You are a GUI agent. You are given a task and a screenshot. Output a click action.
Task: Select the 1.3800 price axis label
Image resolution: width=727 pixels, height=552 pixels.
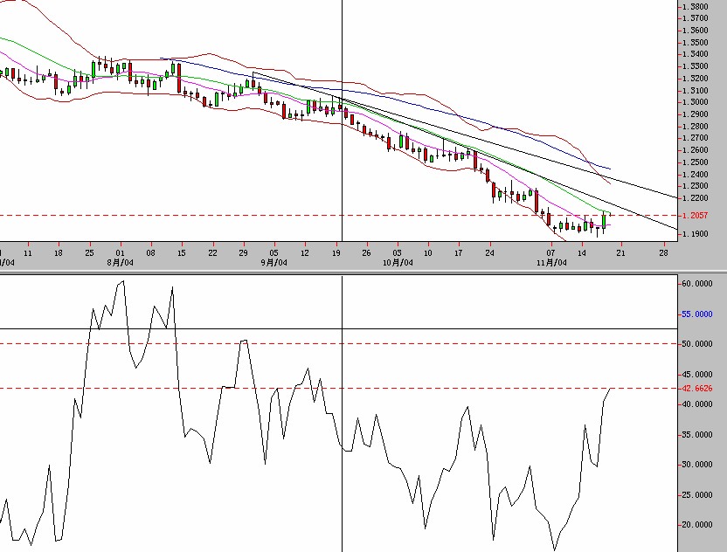tap(695, 6)
